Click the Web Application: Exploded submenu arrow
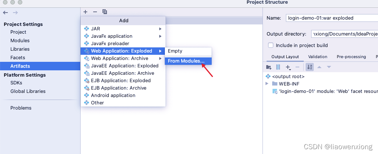The height and width of the screenshot is (154, 378). [x=160, y=51]
